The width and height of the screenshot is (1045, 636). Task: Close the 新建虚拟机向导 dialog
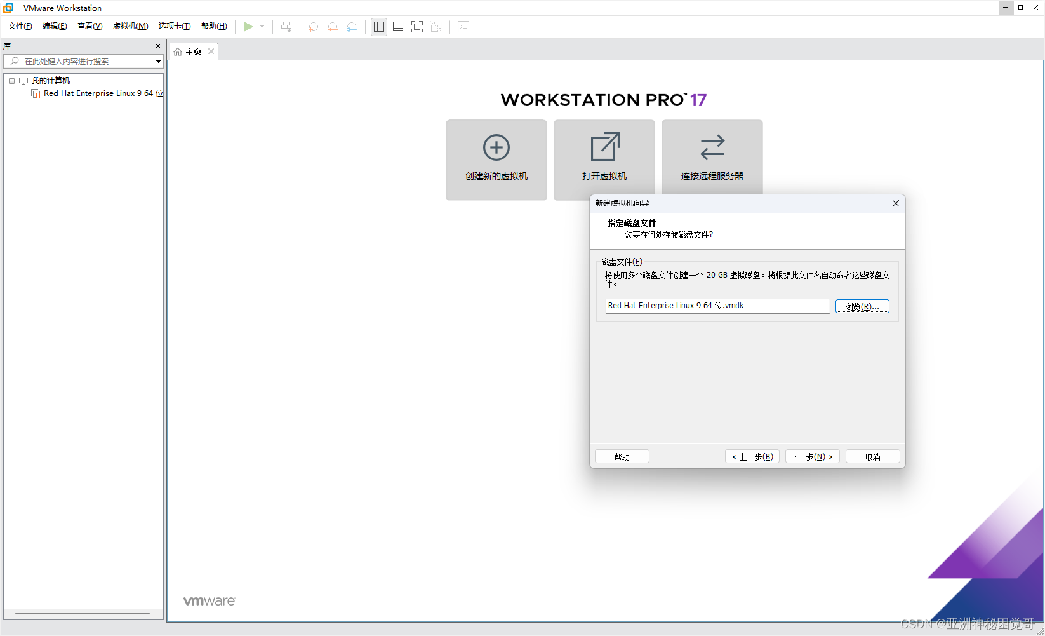point(896,203)
